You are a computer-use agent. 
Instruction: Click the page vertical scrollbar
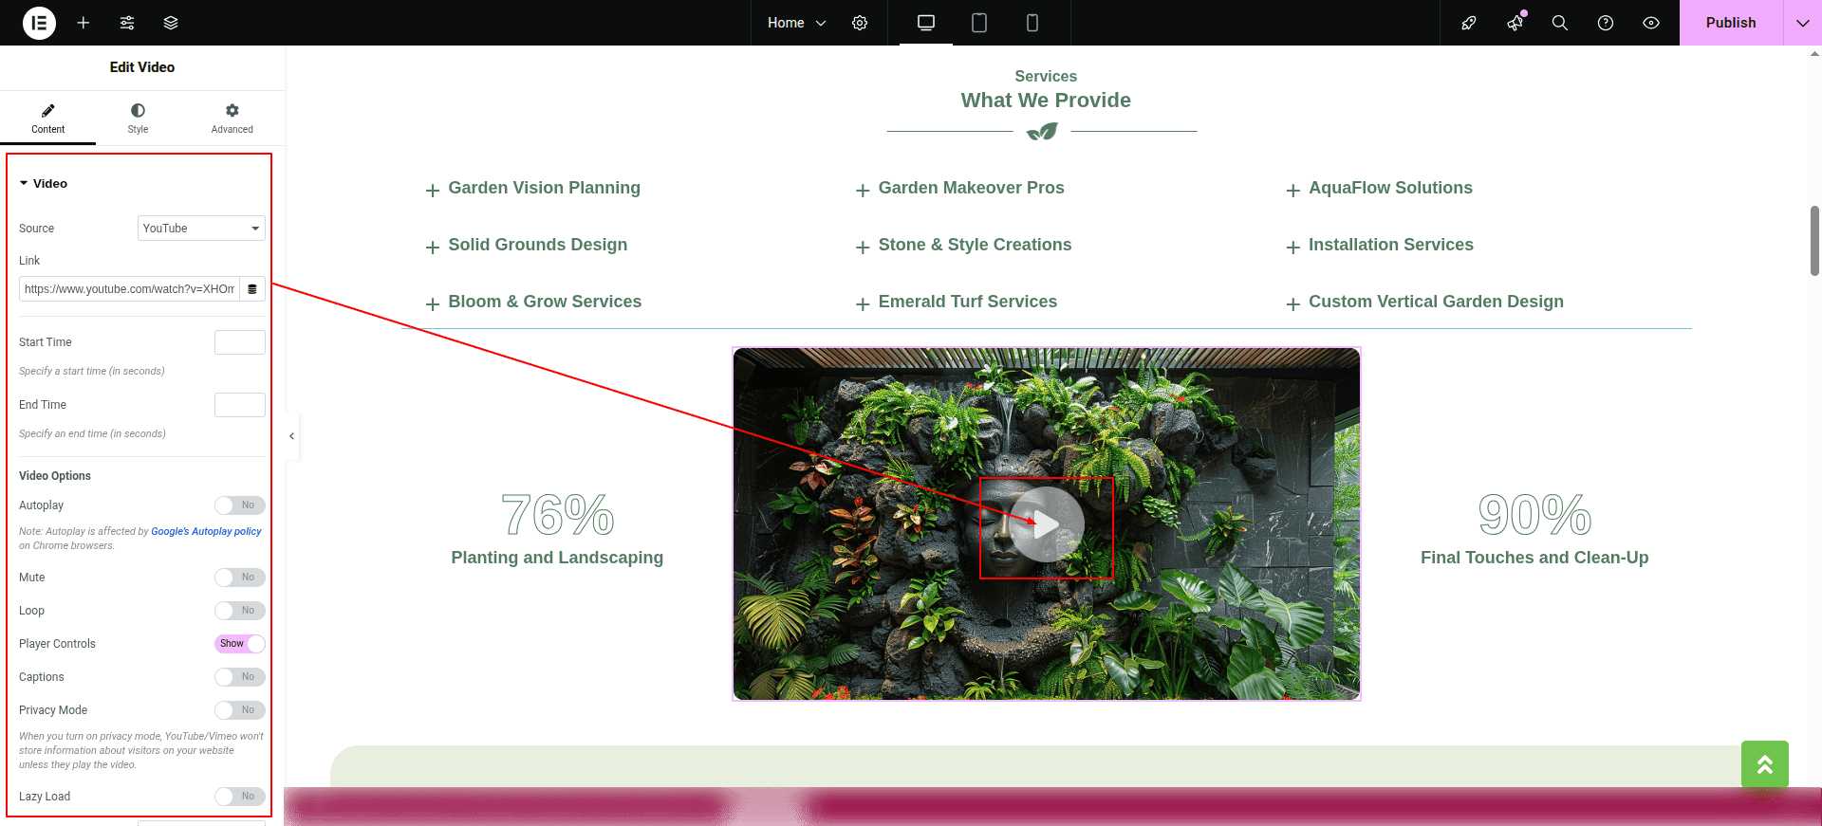click(1814, 241)
